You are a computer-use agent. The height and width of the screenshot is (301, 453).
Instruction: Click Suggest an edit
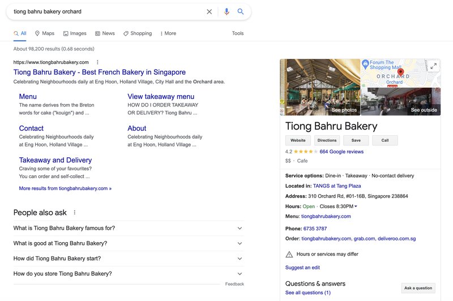pyautogui.click(x=302, y=268)
